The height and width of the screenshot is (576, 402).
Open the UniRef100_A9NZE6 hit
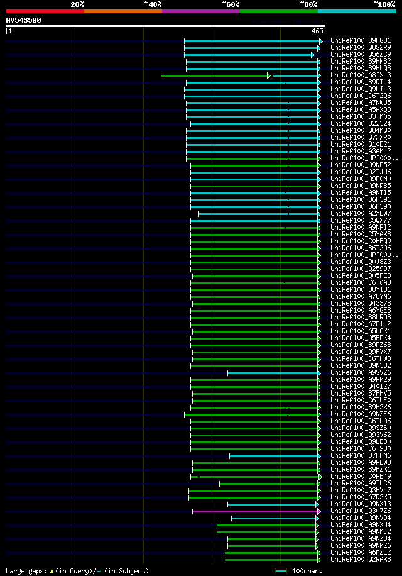point(361,414)
